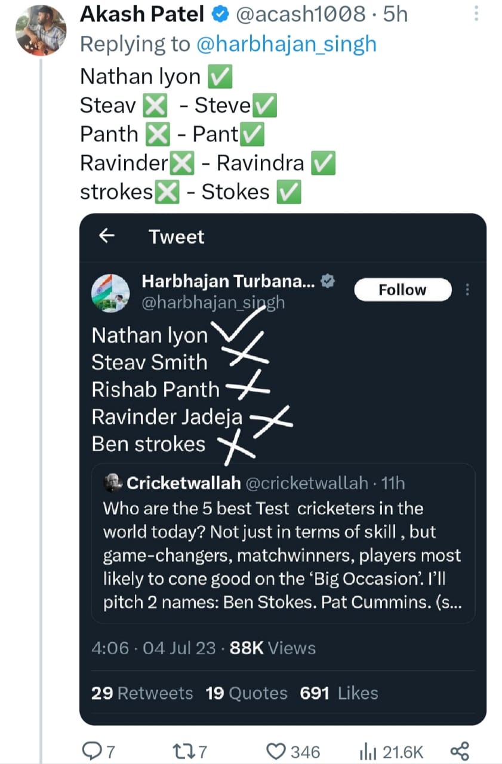Viewport: 502px width, 764px height.
Task: Click Harbhajan's flag avatar
Action: (x=111, y=292)
